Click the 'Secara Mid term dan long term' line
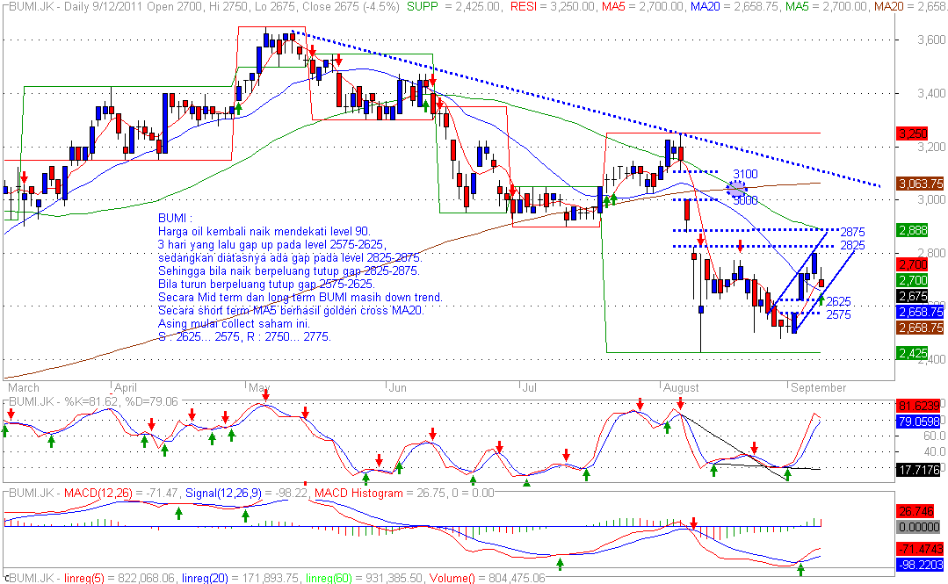 (300, 298)
